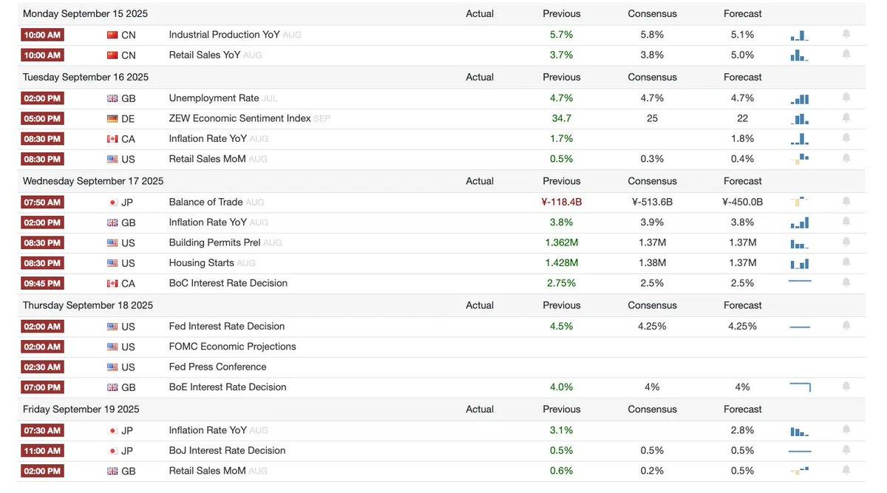The width and height of the screenshot is (887, 493).
Task: Open Fed Press Conference event
Action: (x=217, y=367)
